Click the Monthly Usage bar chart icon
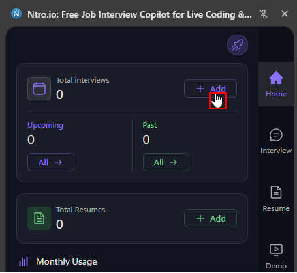The image size is (297, 273). pyautogui.click(x=23, y=261)
